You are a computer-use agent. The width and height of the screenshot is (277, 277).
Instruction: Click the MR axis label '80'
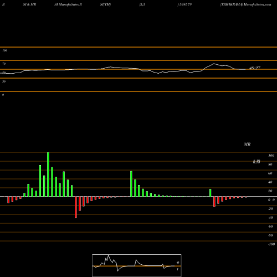[270, 165]
